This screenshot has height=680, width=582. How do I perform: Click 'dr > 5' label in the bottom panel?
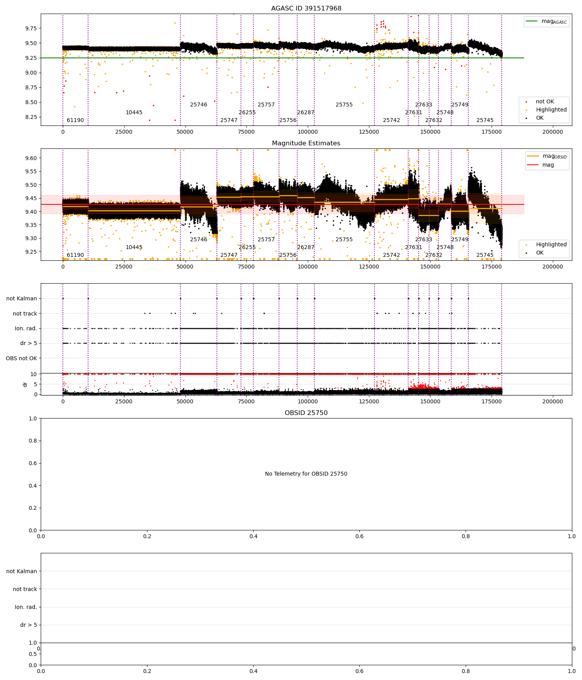pyautogui.click(x=29, y=625)
